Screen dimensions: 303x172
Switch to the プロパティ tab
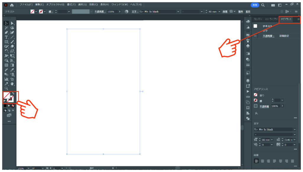click(x=258, y=19)
